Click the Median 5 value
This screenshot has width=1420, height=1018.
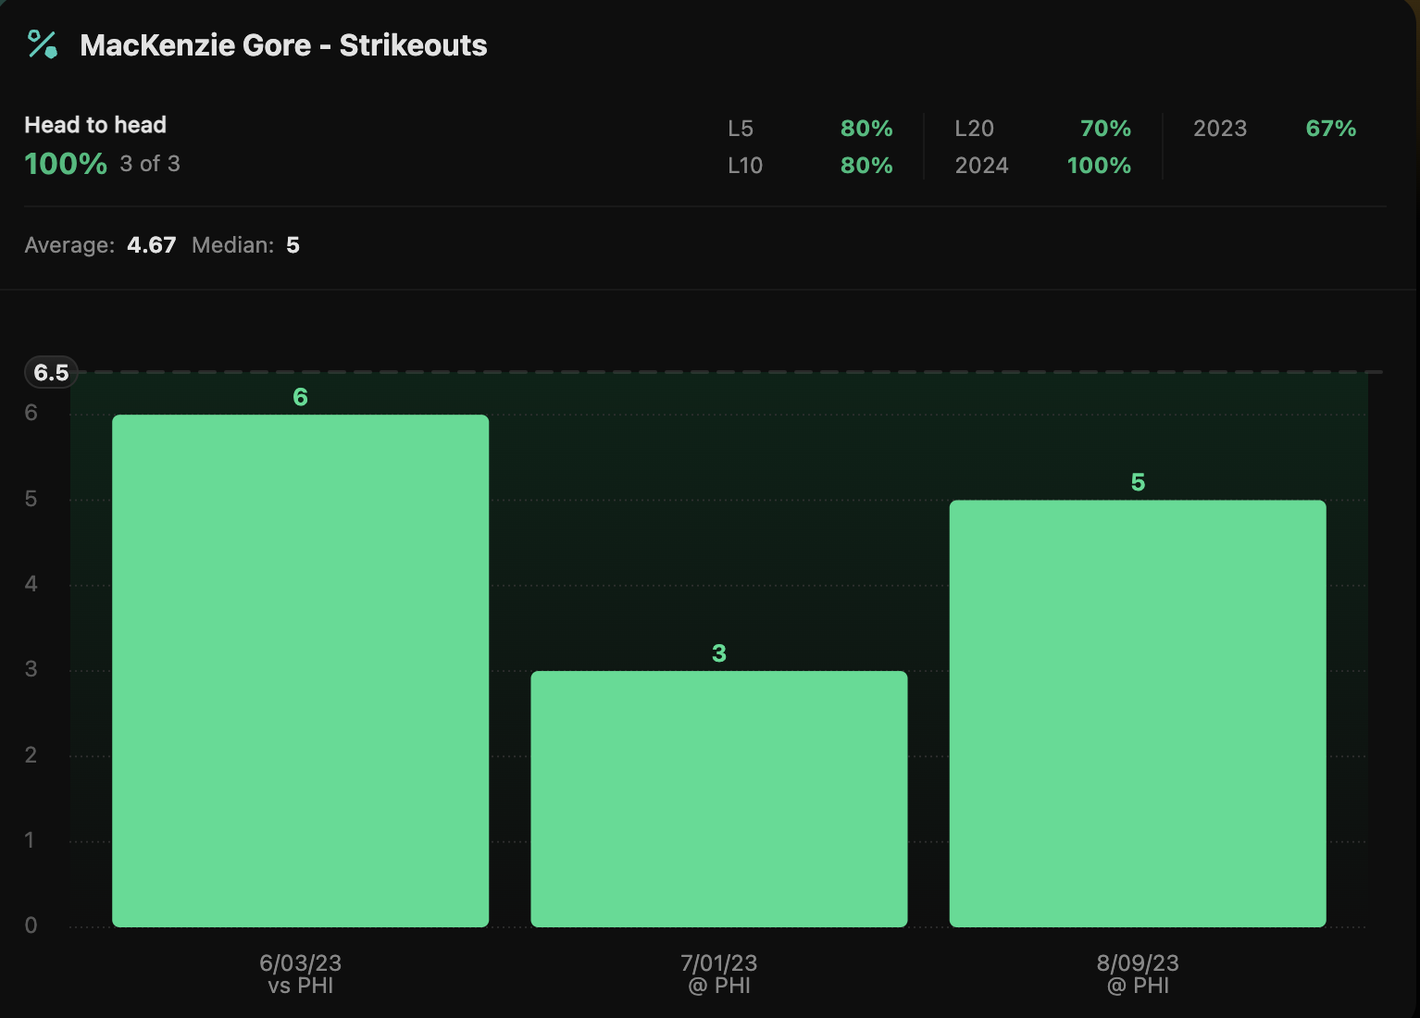tap(293, 245)
